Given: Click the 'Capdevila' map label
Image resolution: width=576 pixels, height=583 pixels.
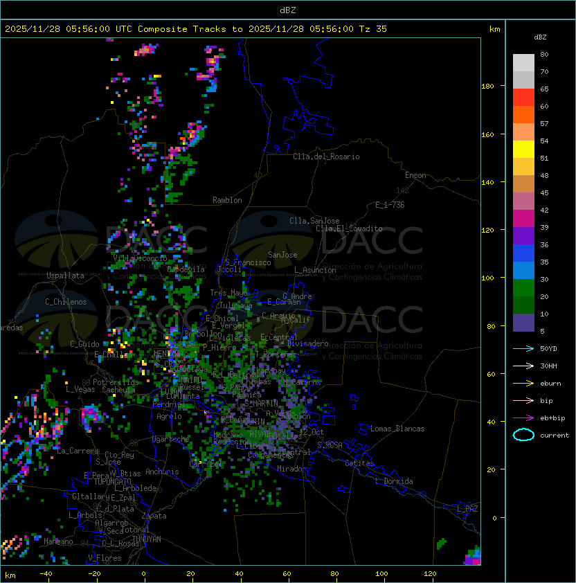Looking at the screenshot, I should [186, 269].
